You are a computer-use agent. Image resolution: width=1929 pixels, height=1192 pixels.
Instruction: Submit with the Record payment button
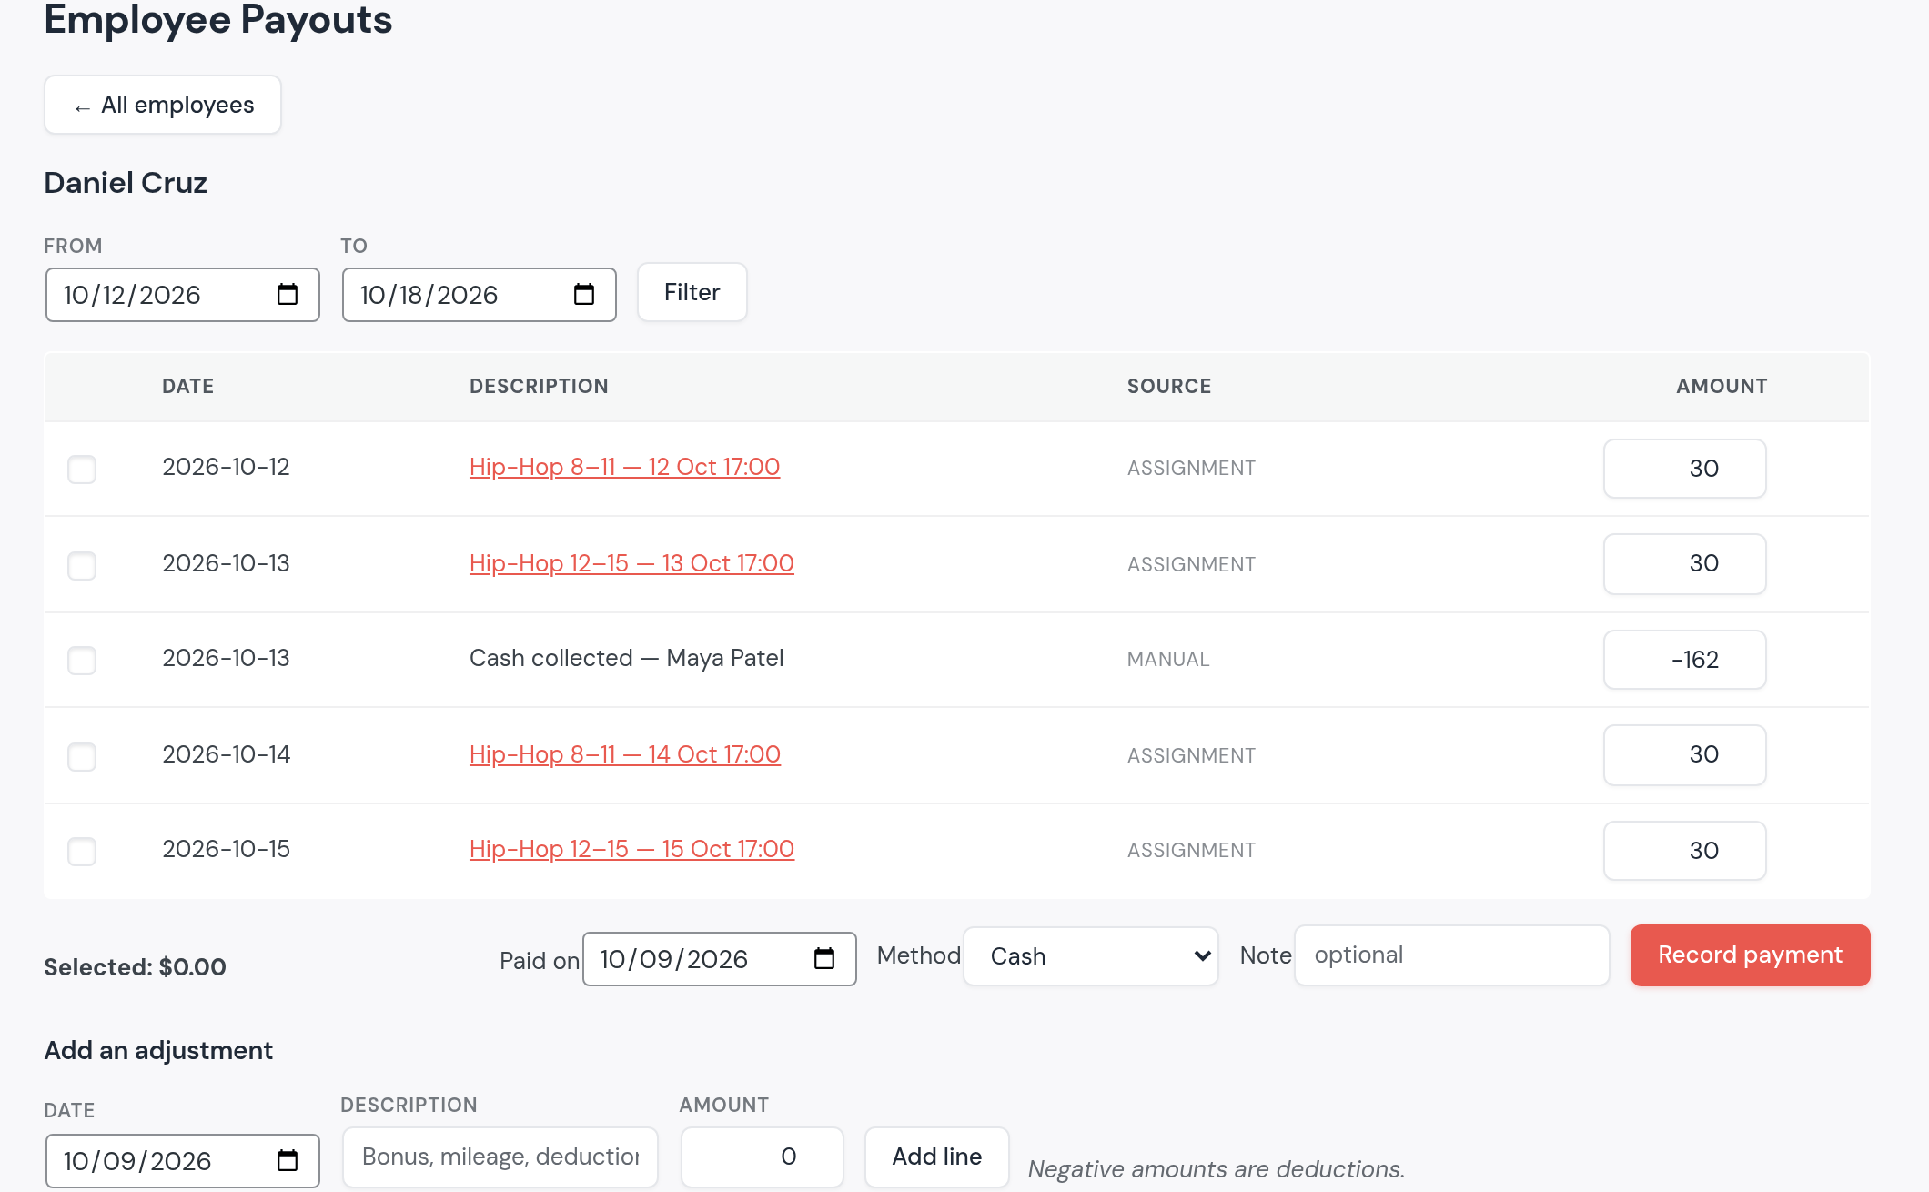pos(1750,955)
